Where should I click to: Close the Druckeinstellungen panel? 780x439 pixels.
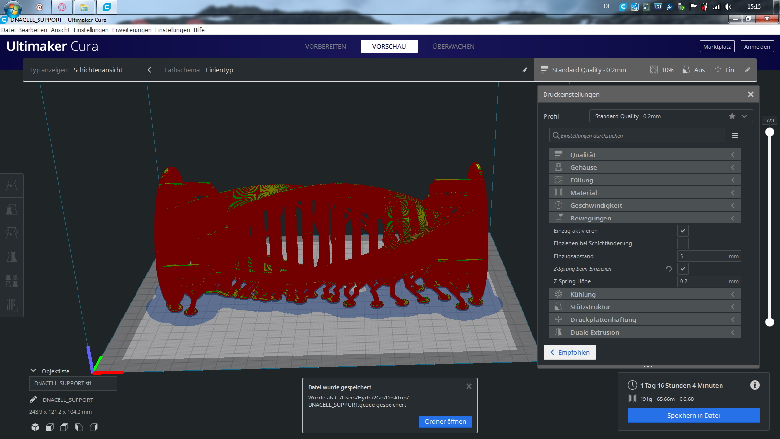[x=751, y=94]
